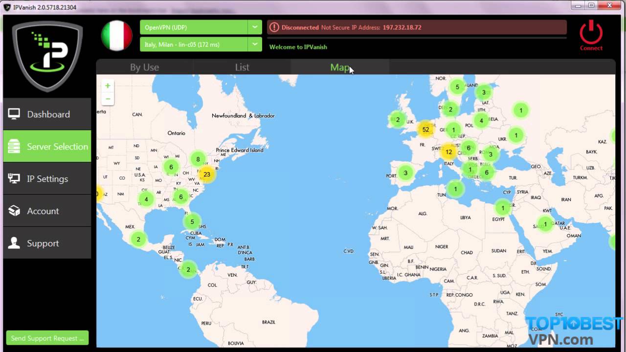
Task: Select the 1-server marker over Ukraine
Action: click(516, 134)
